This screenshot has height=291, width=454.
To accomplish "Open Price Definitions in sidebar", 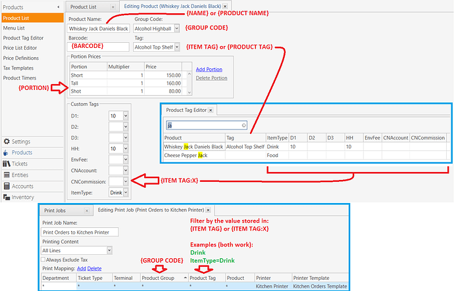I will (x=21, y=58).
